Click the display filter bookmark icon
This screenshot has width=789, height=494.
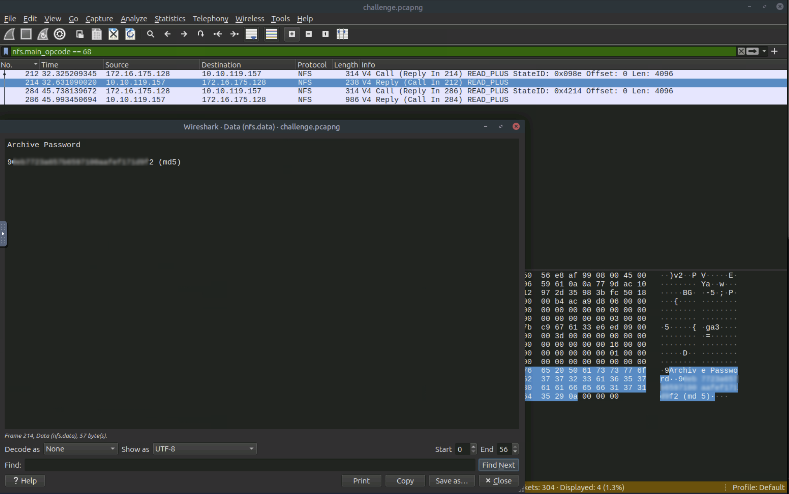[6, 51]
